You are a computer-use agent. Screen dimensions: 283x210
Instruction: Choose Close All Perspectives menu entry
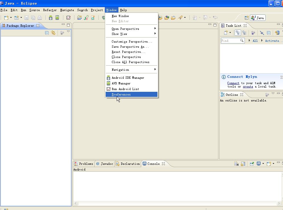tap(132, 62)
